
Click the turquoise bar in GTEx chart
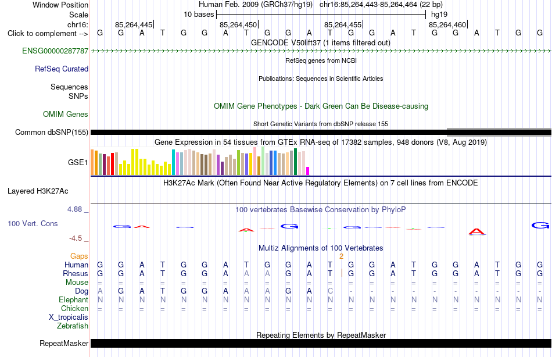click(173, 162)
